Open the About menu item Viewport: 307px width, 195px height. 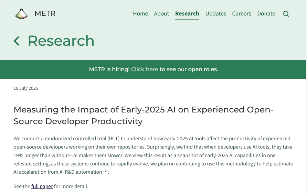pos(161,13)
